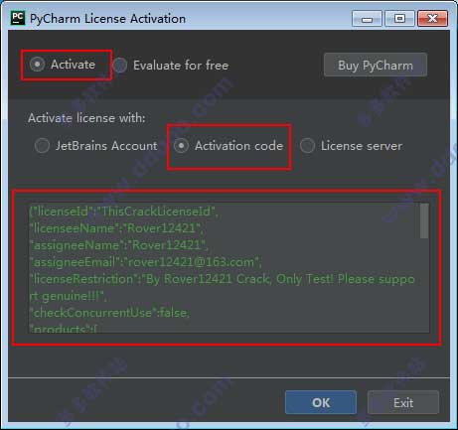Select the Activate radio button
The width and height of the screenshot is (458, 430).
(37, 65)
